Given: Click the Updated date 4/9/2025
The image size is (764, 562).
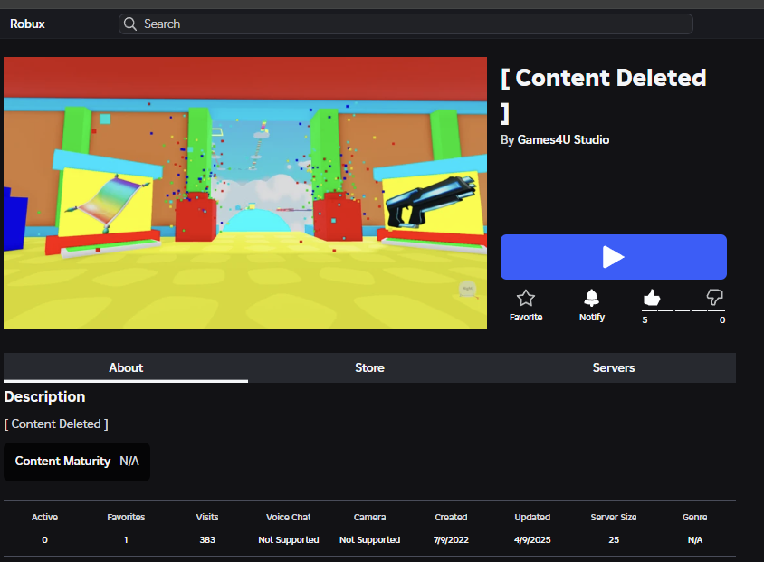Looking at the screenshot, I should (x=532, y=539).
